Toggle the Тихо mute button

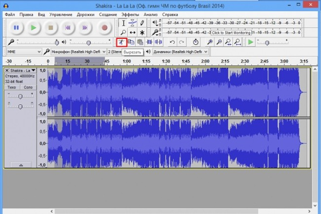click(12, 87)
